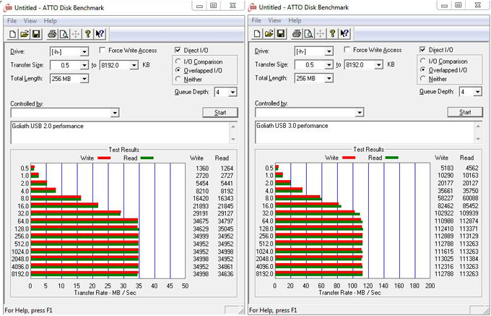Click 8192.0 row read value 113263 on right
Screen dimensions: 491x316
(469, 274)
